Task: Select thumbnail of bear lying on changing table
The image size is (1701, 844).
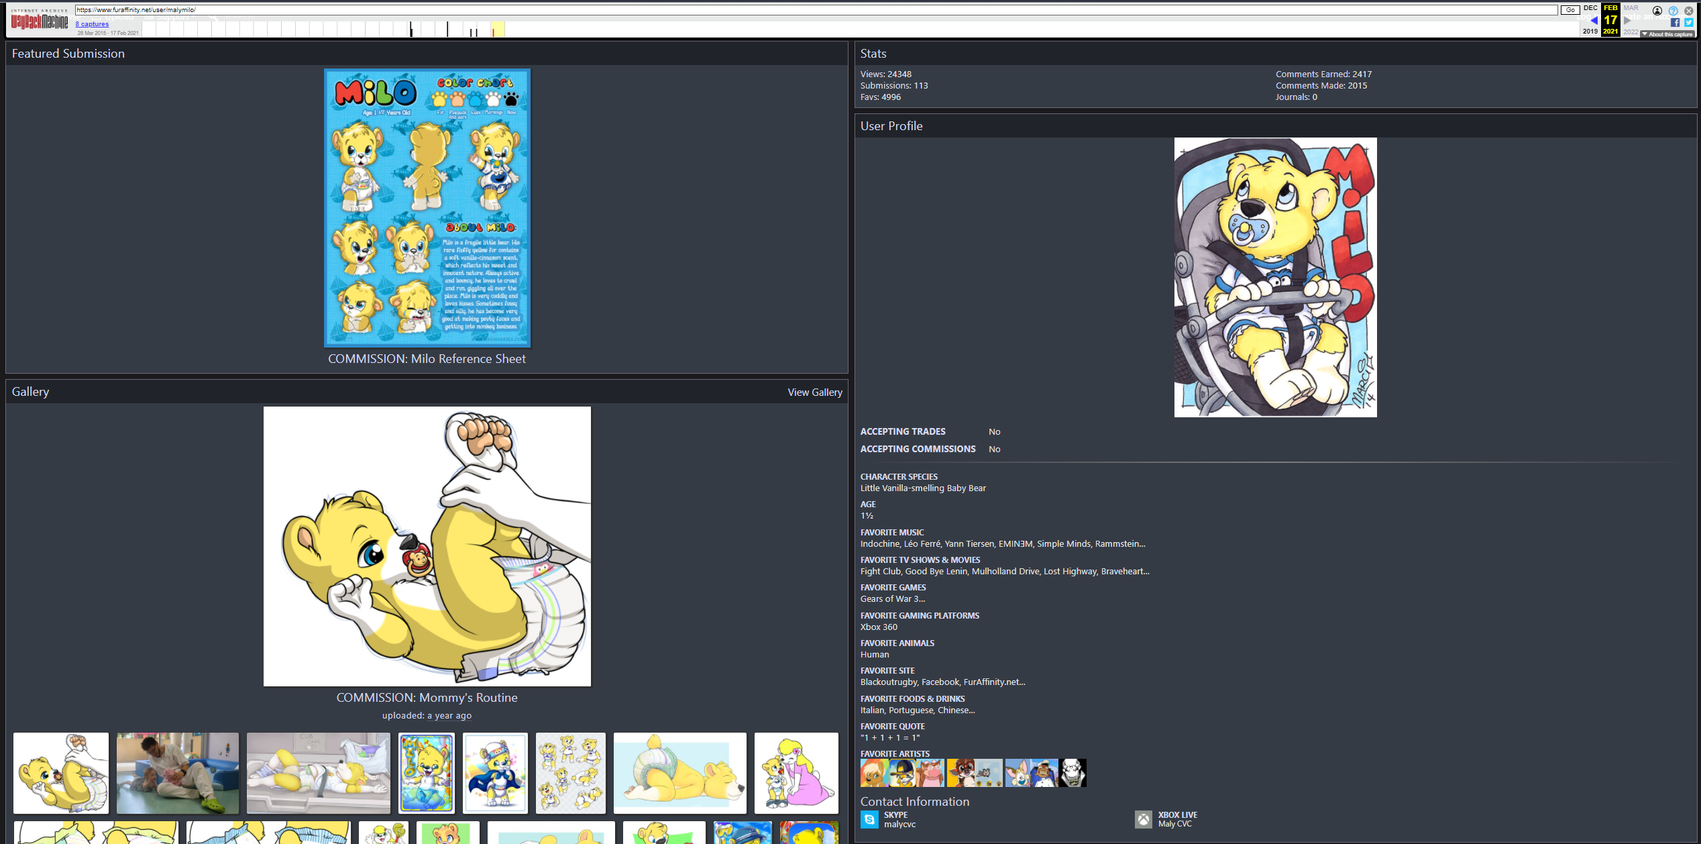Action: click(x=319, y=773)
